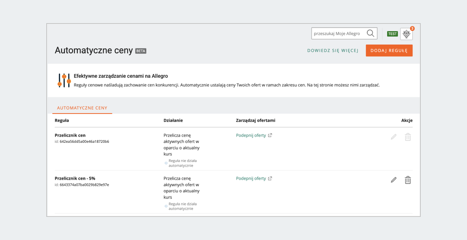Viewport: 467px width, 240px height.
Task: Click Reguła nie działa automatycznie in first row
Action: coord(183,163)
